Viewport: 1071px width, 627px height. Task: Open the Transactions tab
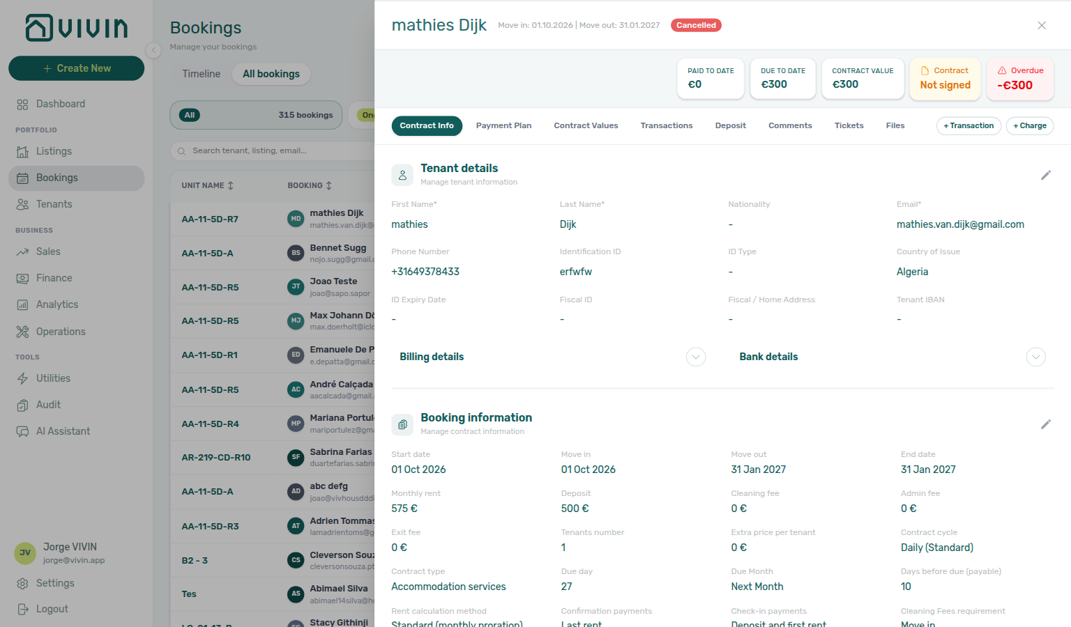coord(667,125)
